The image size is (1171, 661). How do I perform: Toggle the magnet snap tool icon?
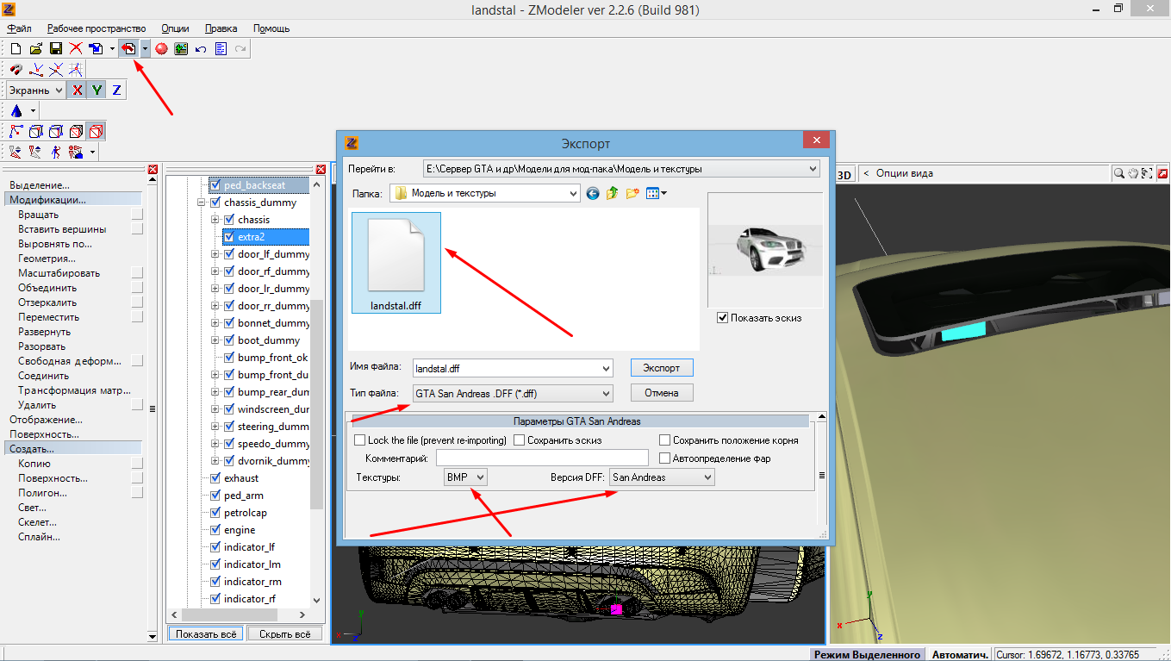click(x=16, y=70)
